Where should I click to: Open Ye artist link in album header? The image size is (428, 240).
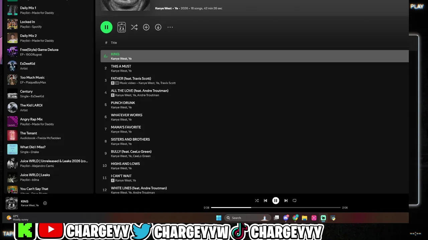176,8
